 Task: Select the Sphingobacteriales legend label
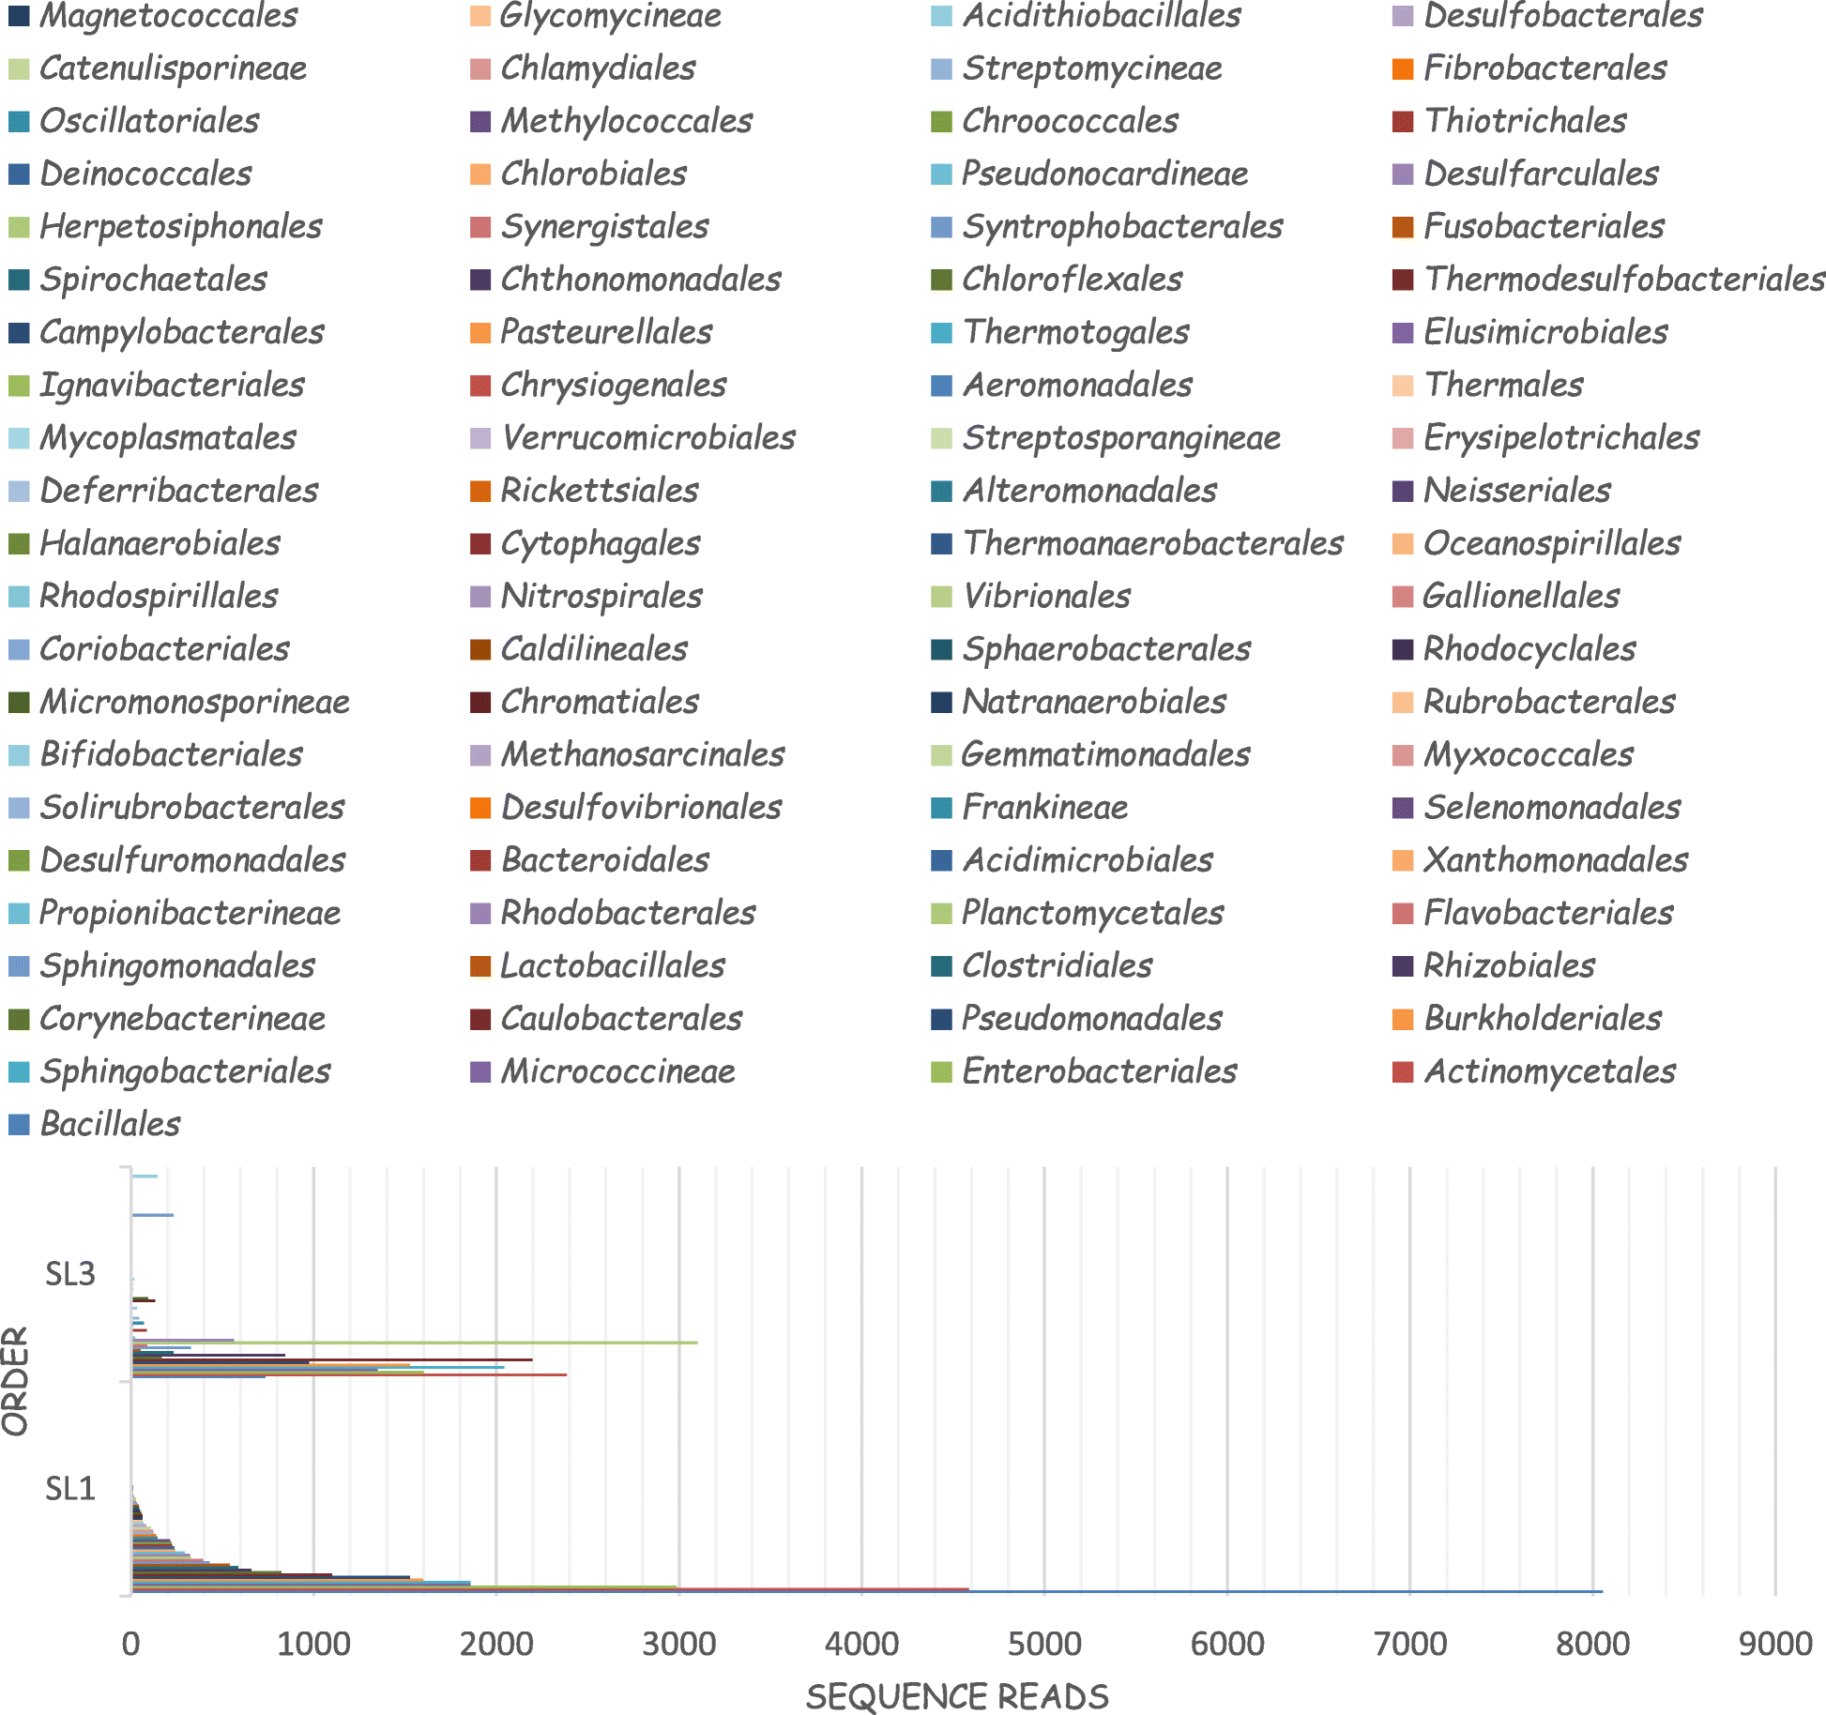[185, 1071]
